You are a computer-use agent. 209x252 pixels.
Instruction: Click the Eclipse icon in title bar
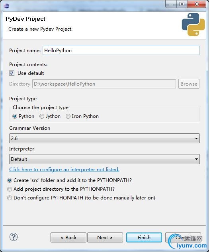click(6, 6)
